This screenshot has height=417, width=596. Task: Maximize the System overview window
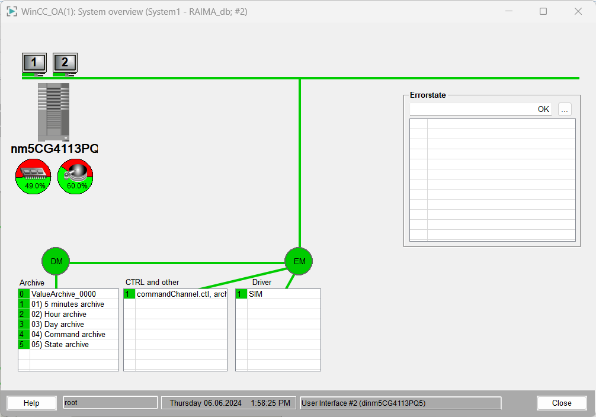click(543, 11)
